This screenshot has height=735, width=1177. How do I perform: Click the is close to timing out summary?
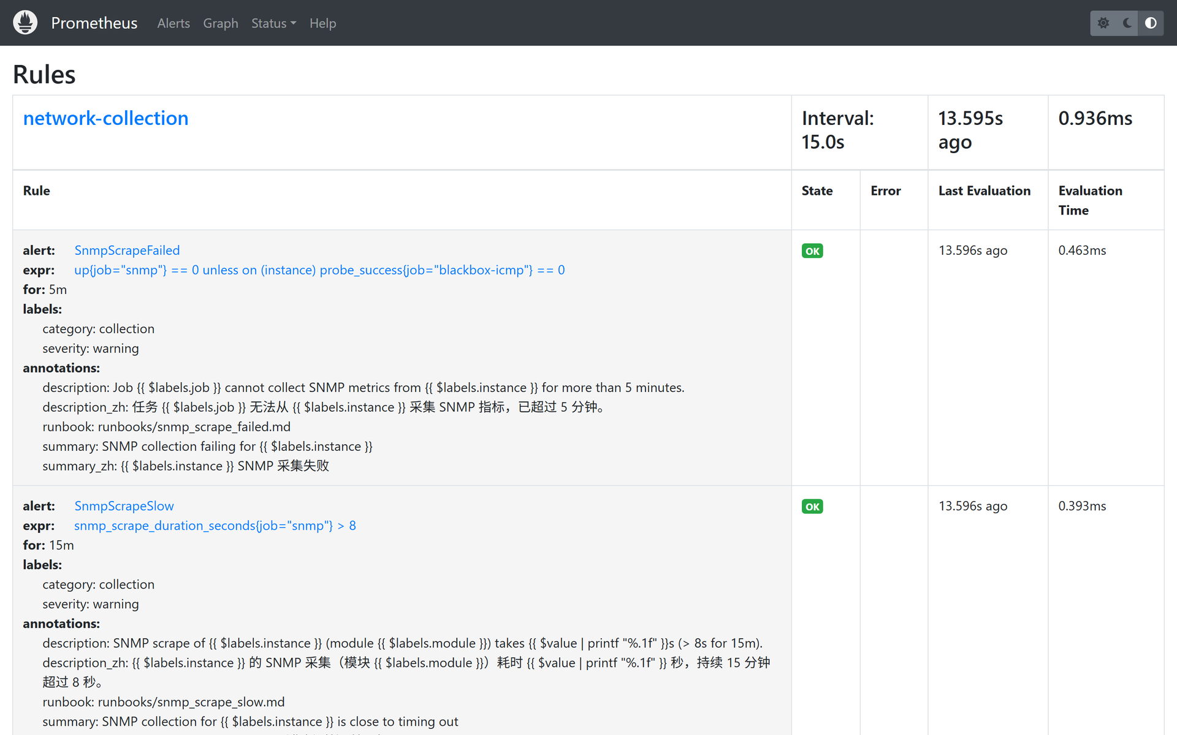(250, 722)
